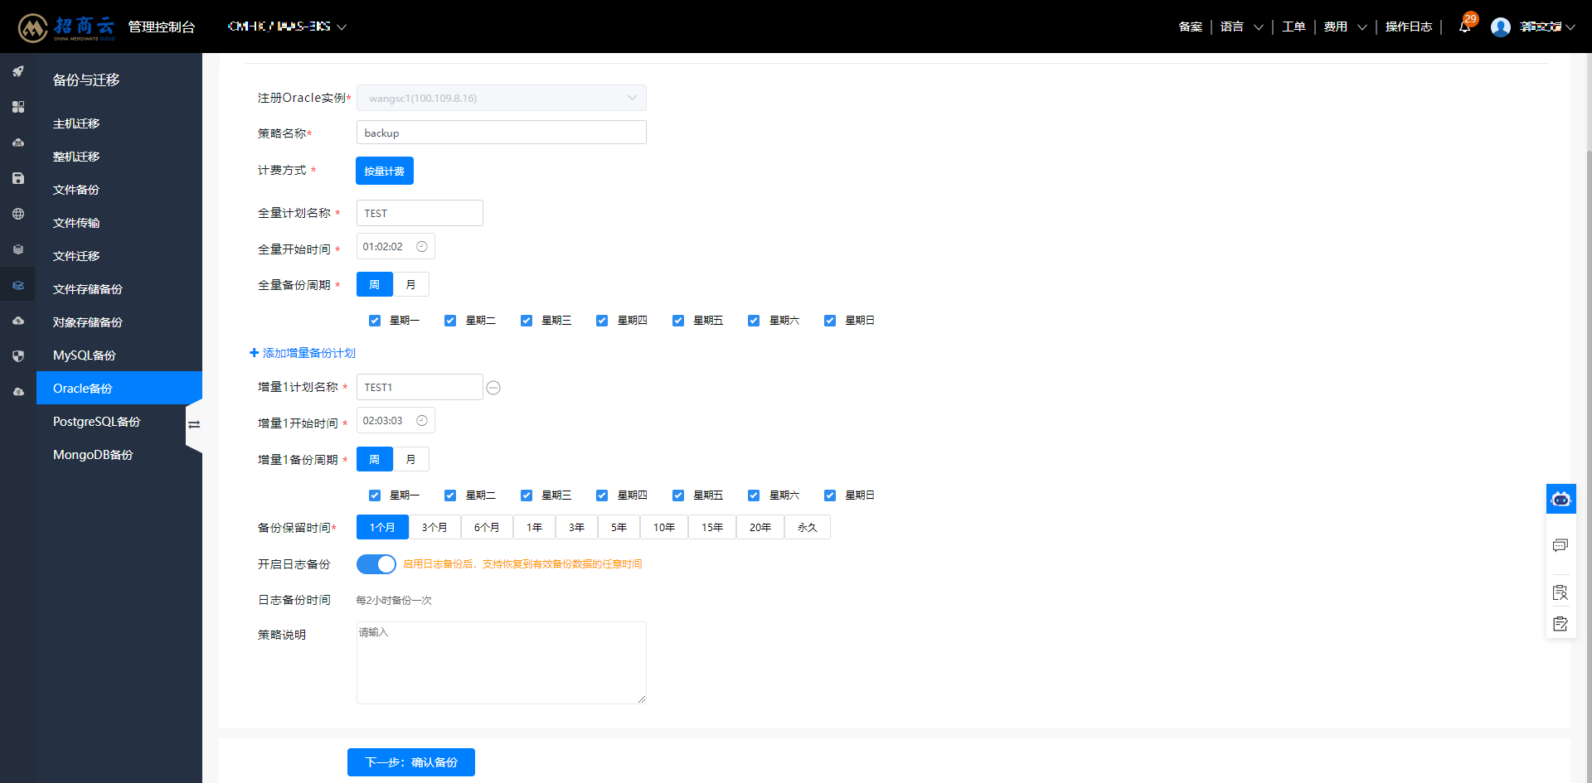1592x783 pixels.
Task: Click the notification bell with the 29 badge
Action: point(1465,26)
